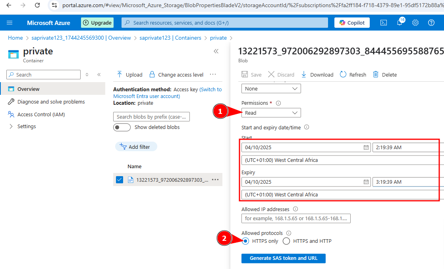The height and width of the screenshot is (269, 444).
Task: Open Cloud Shell from the top bar
Action: (383, 23)
